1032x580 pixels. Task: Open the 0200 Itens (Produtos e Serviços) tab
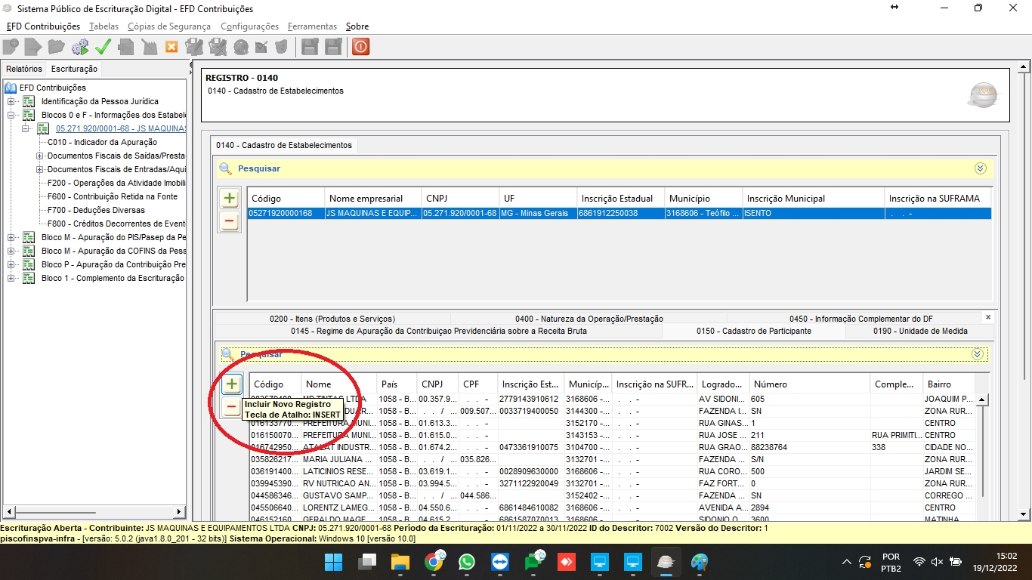[x=332, y=319]
